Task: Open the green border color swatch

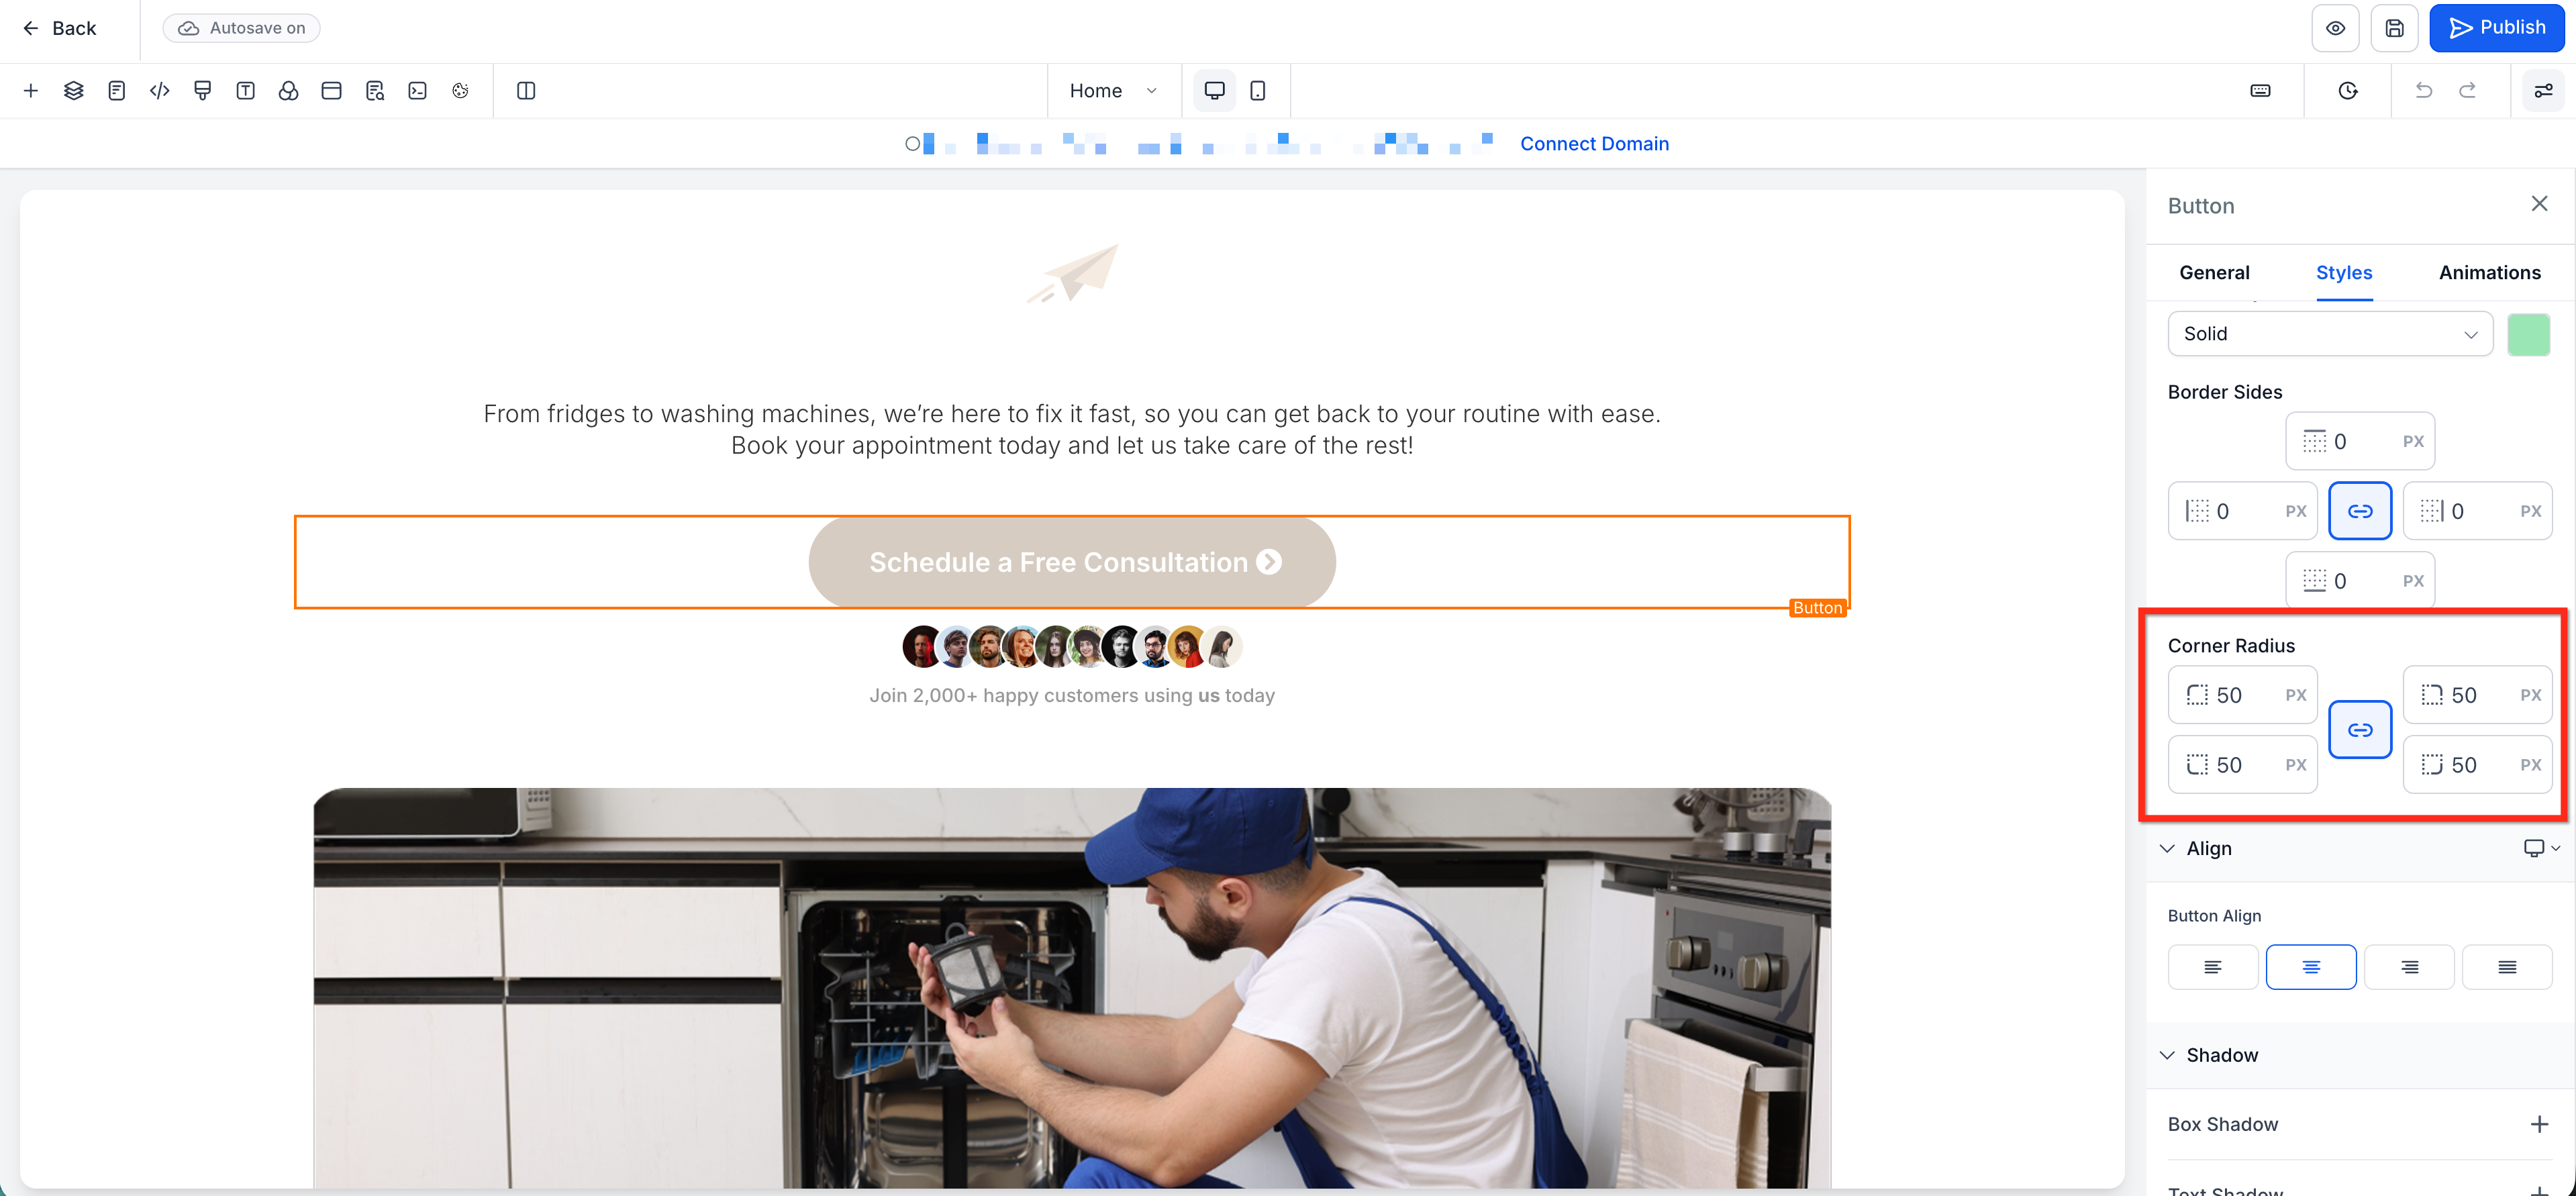Action: (x=2528, y=334)
